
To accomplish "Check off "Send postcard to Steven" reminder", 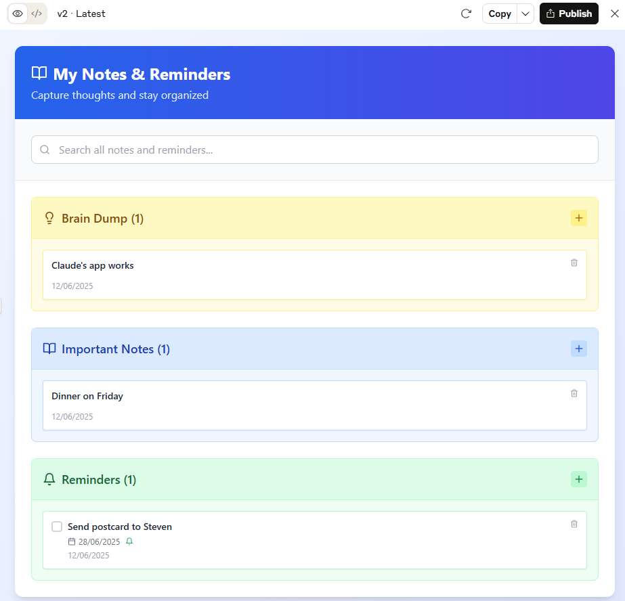I will coord(57,527).
